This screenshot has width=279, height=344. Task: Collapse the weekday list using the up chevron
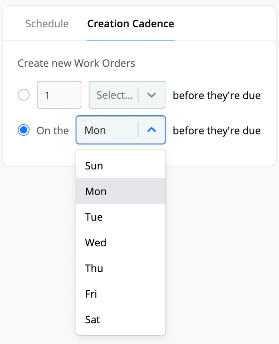(x=152, y=130)
